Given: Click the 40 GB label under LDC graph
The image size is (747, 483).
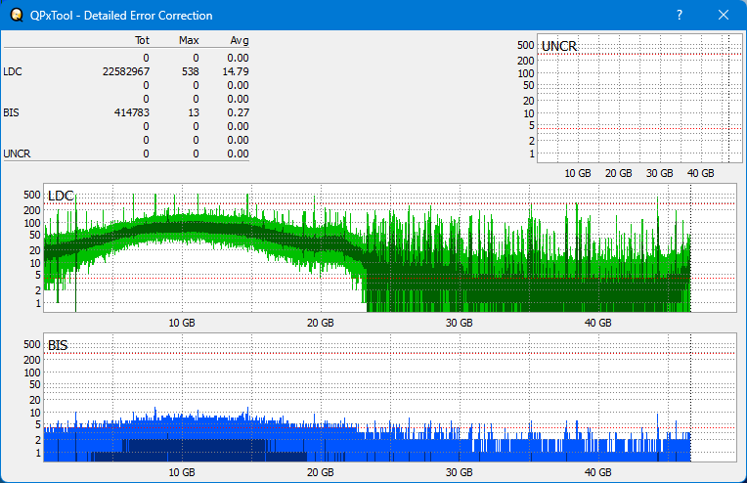Looking at the screenshot, I should pyautogui.click(x=598, y=323).
